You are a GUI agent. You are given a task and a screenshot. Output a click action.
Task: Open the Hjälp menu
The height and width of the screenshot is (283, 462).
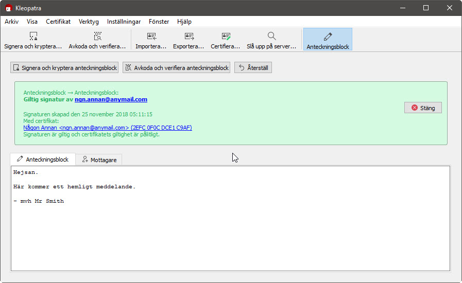click(184, 22)
